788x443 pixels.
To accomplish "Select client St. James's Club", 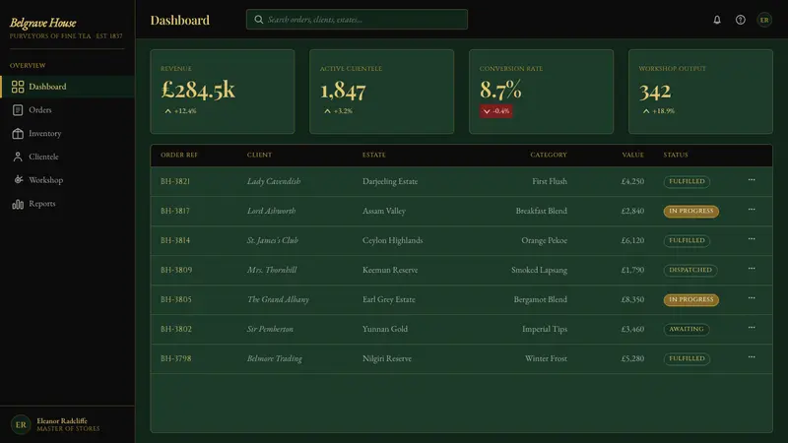I will pos(273,240).
